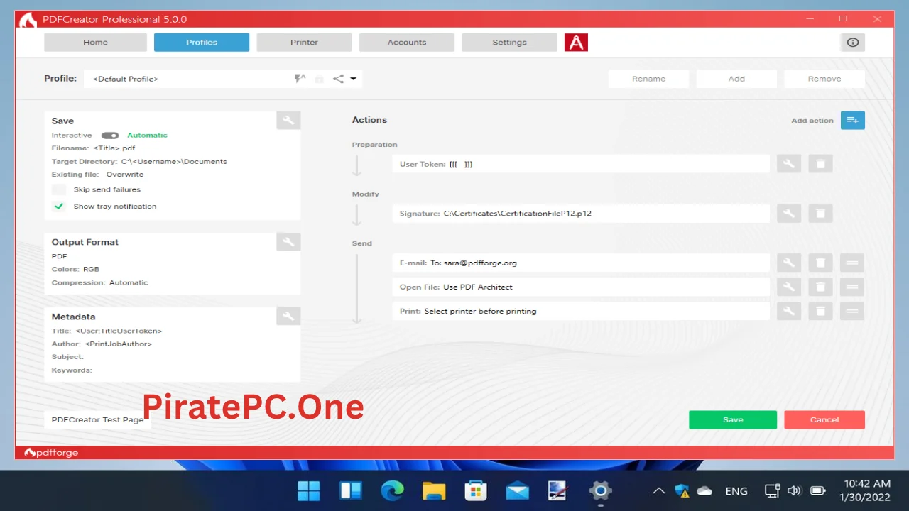Edit the Open File action with wrench
Screen dimensions: 909x511
coord(789,287)
